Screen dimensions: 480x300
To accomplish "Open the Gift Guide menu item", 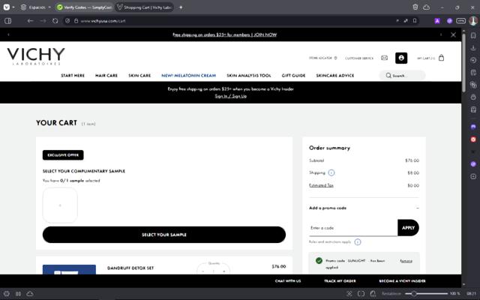I will pyautogui.click(x=293, y=75).
